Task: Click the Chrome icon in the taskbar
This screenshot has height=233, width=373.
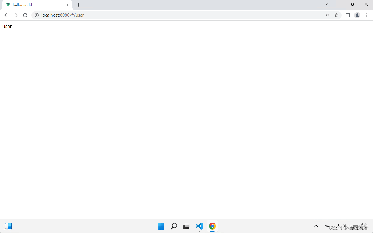Action: click(212, 226)
